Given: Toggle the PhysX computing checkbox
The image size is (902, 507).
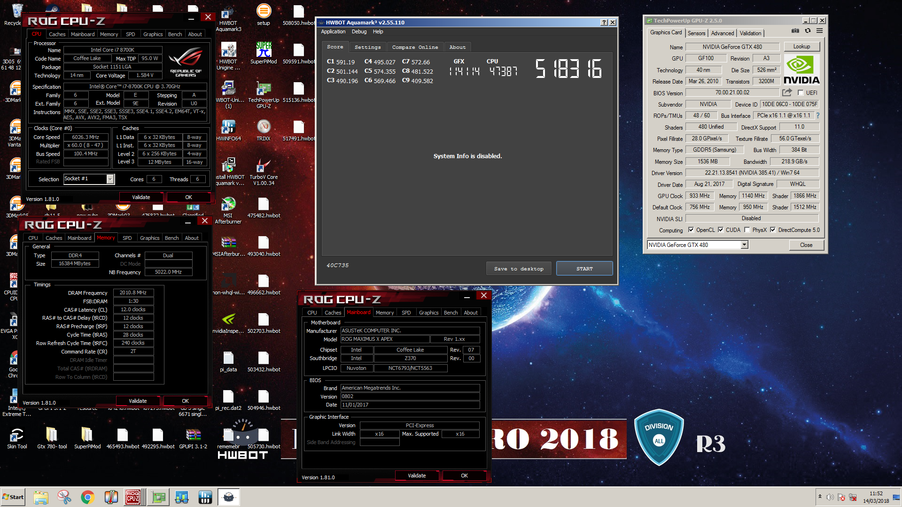Looking at the screenshot, I should tap(747, 230).
